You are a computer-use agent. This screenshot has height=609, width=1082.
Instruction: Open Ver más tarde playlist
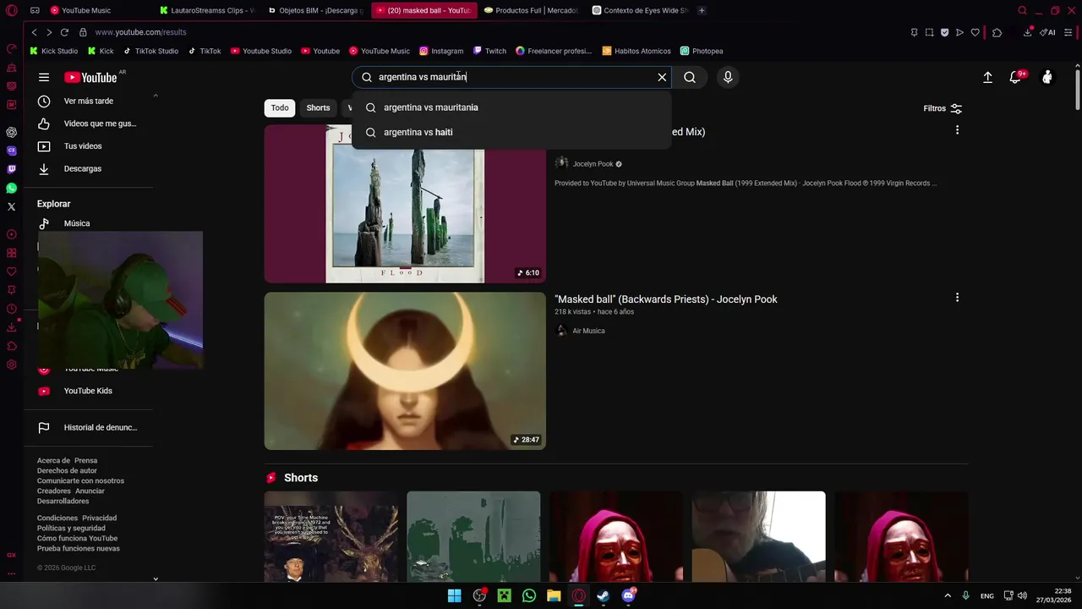[x=88, y=101]
